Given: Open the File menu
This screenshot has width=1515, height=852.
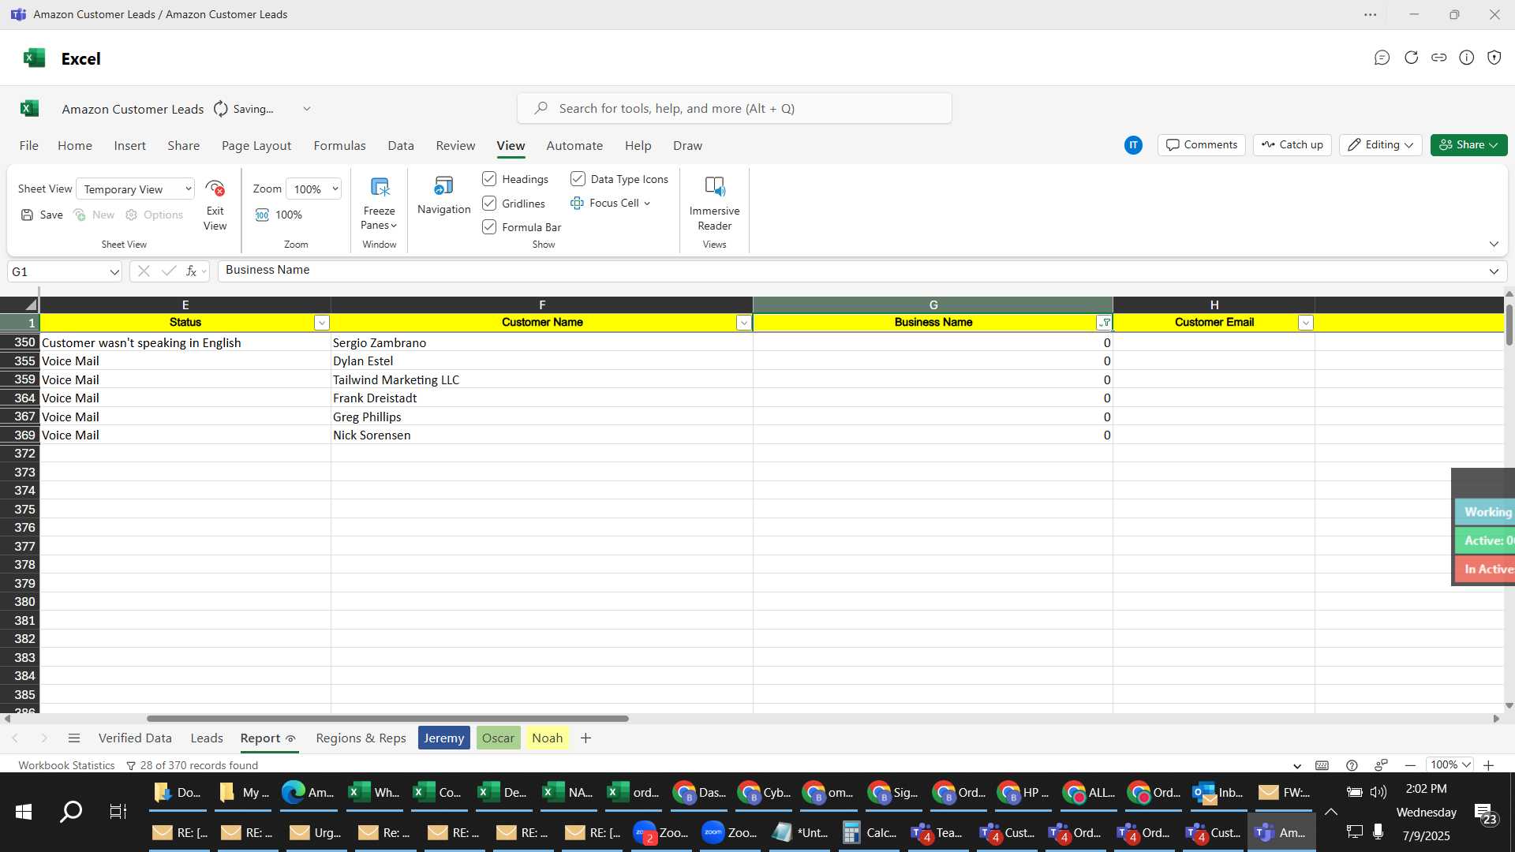Looking at the screenshot, I should [29, 146].
